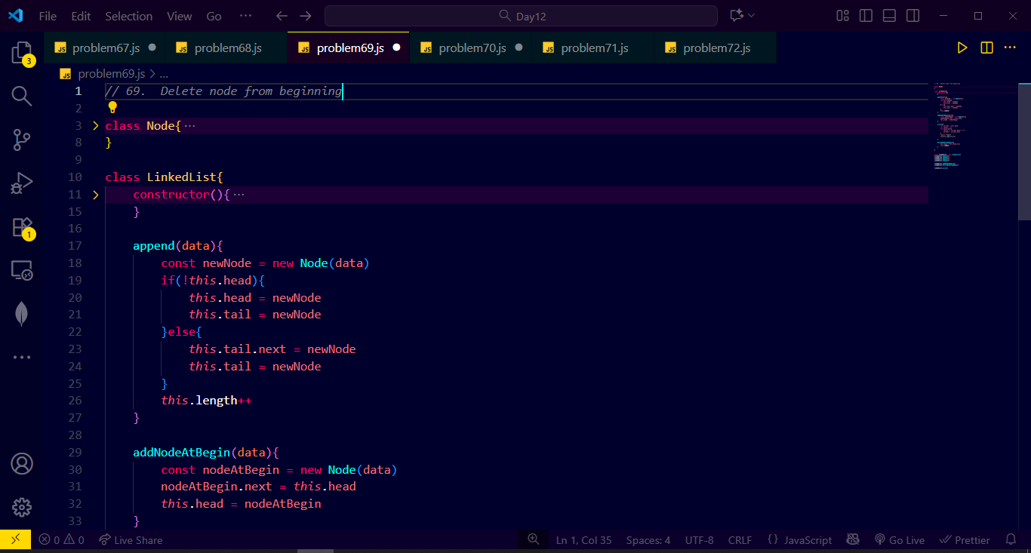1031x553 pixels.
Task: Click Live Share in status bar
Action: coord(131,540)
